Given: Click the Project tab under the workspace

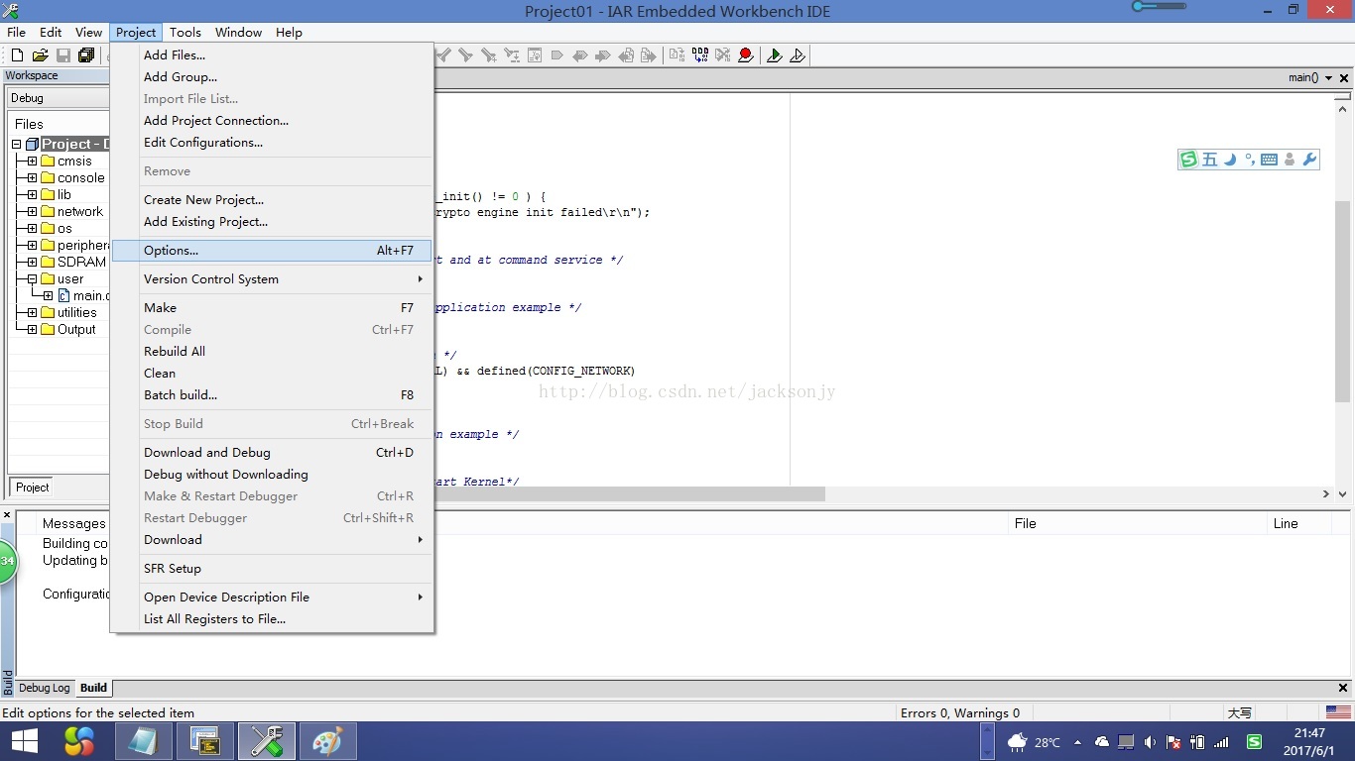Looking at the screenshot, I should coord(32,488).
